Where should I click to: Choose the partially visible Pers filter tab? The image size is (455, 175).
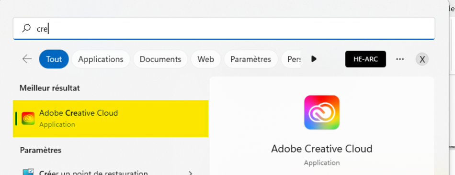tap(291, 59)
